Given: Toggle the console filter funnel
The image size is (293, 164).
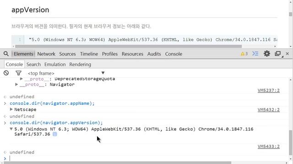Looking at the screenshot, I should click(18, 73).
